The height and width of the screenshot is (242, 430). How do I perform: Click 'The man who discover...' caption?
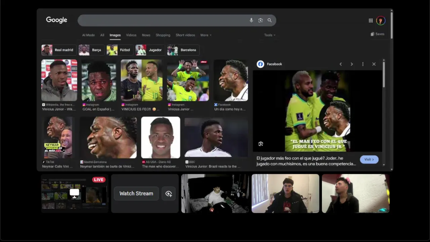pos(161,166)
